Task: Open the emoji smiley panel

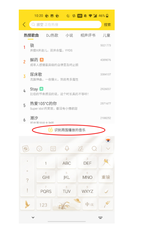Action: 39,149
